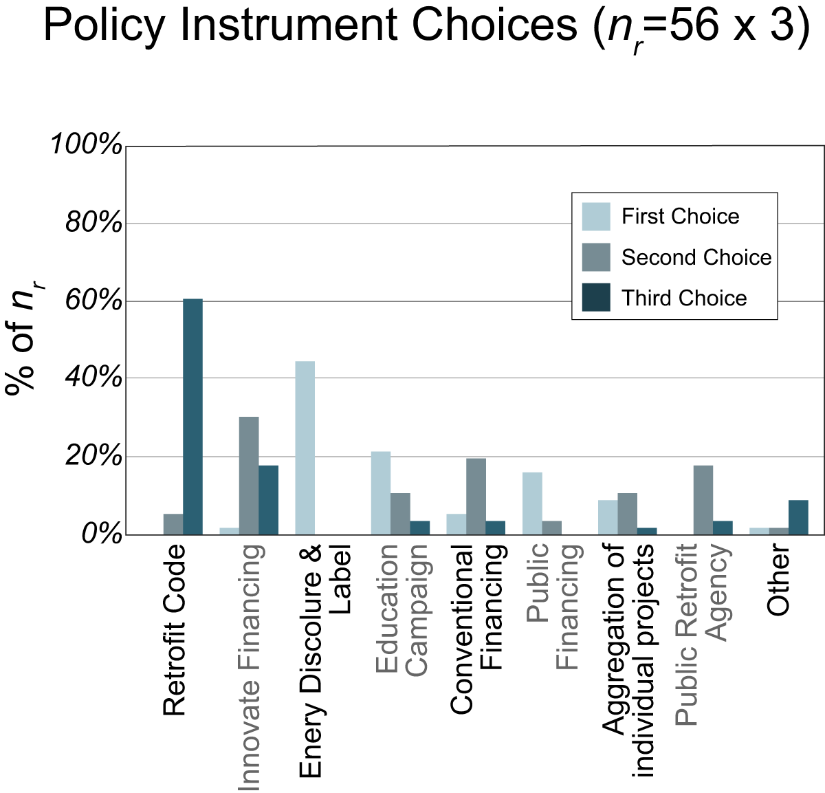This screenshot has width=825, height=793.
Task: Click the "Other" x-axis category label
Action: click(779, 579)
